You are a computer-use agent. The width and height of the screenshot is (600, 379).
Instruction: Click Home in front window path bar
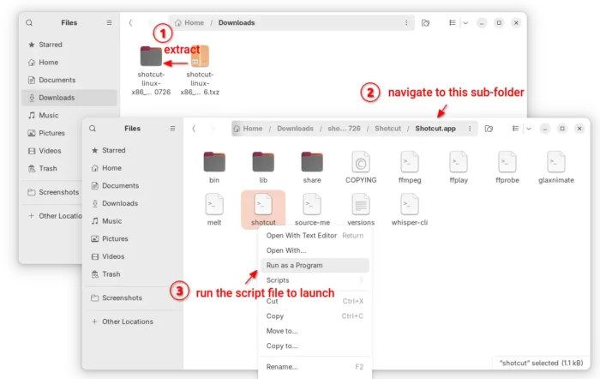[x=249, y=129]
